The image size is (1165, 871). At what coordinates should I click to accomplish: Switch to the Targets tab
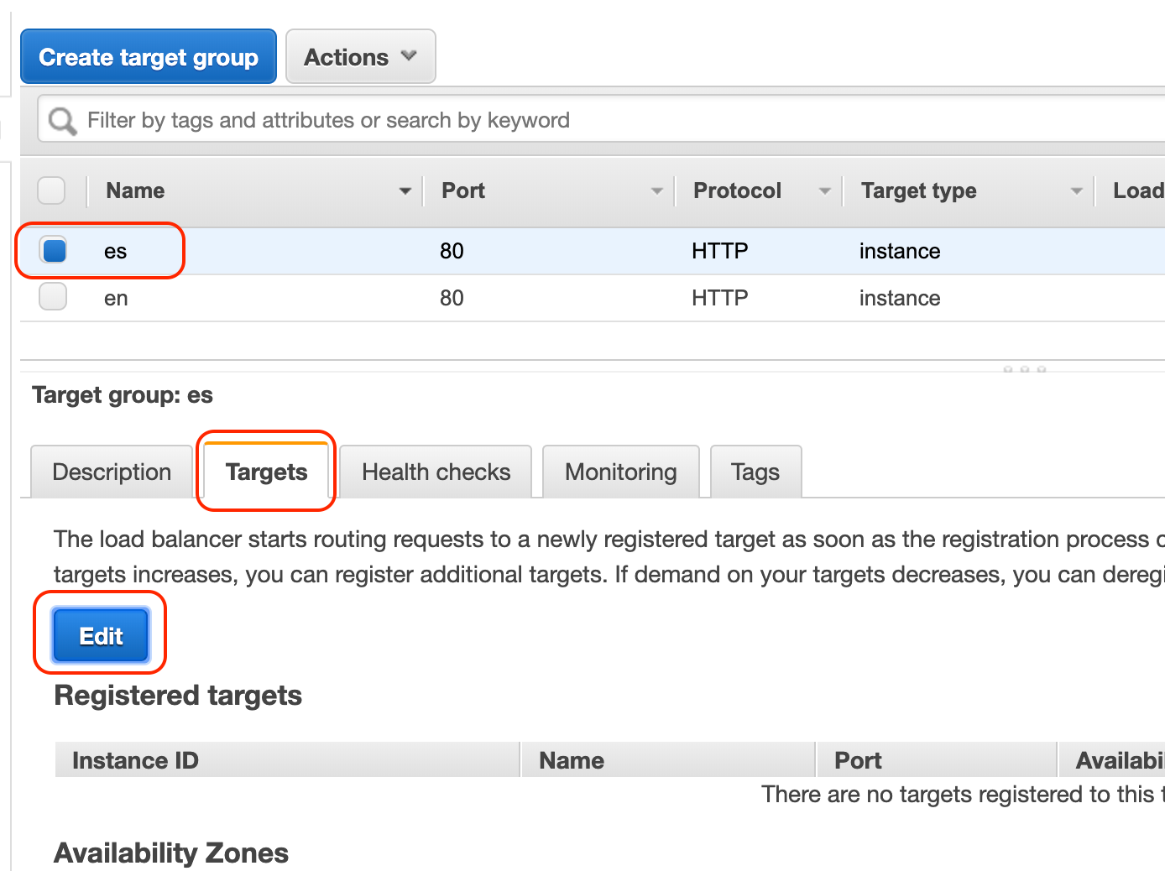coord(266,472)
